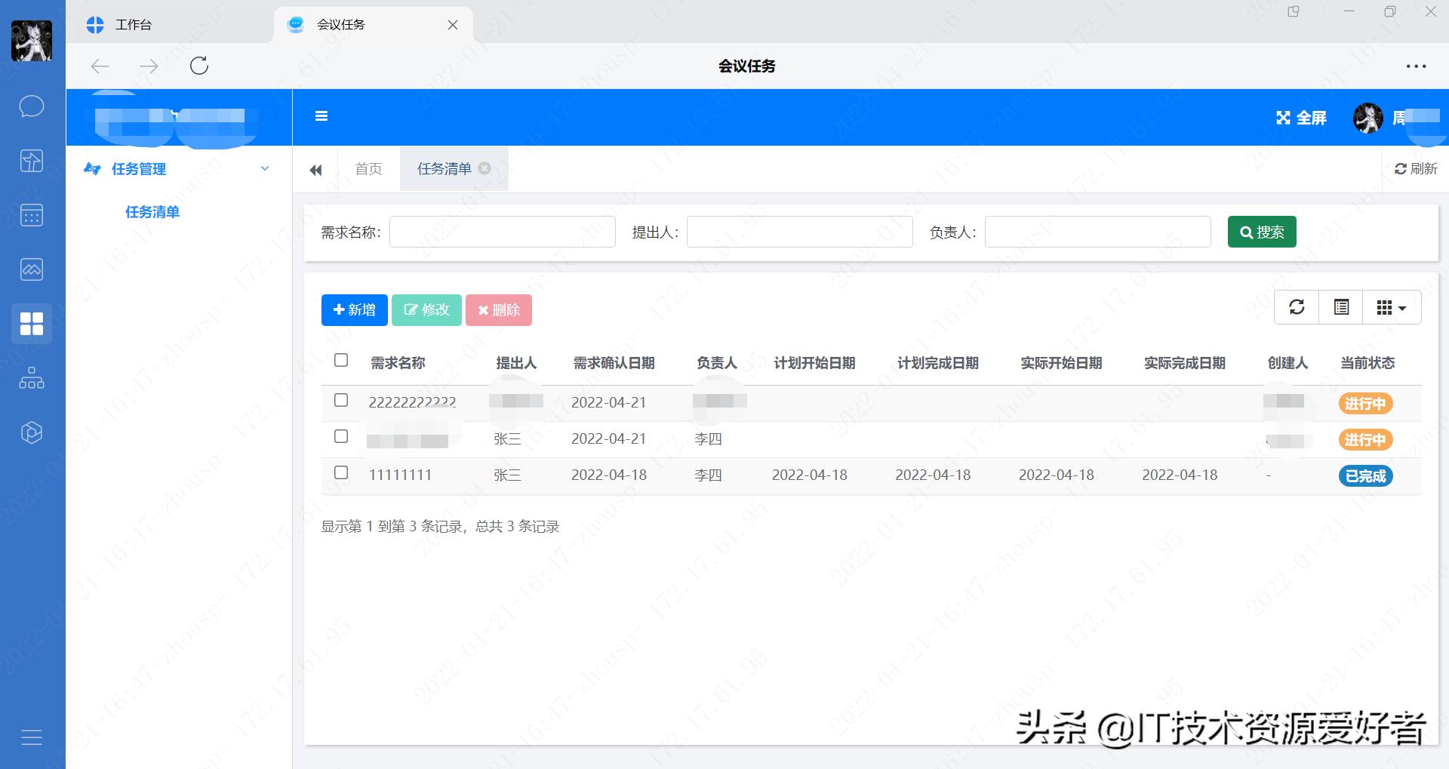Open the 3D box icon in sidebar
Viewport: 1449px width, 769px height.
(x=31, y=432)
